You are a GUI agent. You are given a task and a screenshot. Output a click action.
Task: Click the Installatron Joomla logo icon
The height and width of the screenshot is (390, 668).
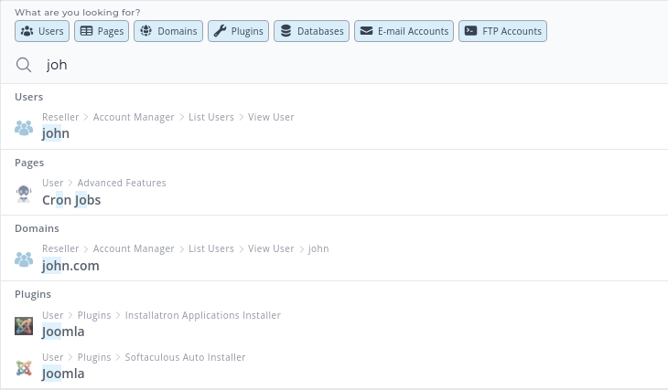(24, 326)
